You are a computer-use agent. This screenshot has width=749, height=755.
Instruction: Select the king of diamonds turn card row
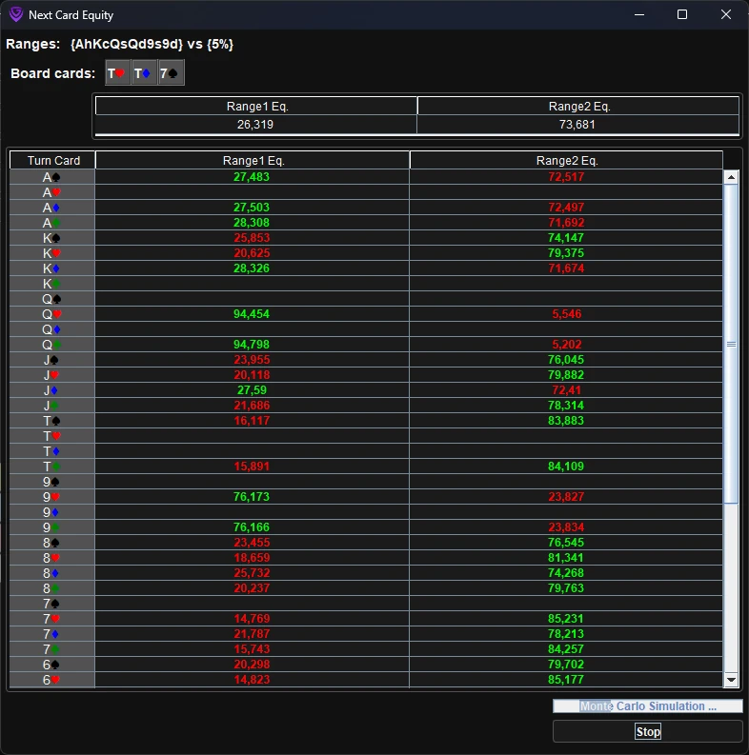pos(52,268)
